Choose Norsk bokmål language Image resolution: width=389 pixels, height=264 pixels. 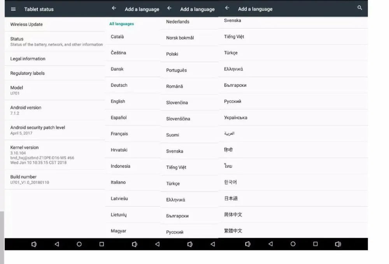[x=189, y=38]
